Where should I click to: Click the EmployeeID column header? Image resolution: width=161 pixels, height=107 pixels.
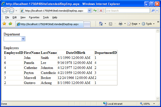coord(14,53)
